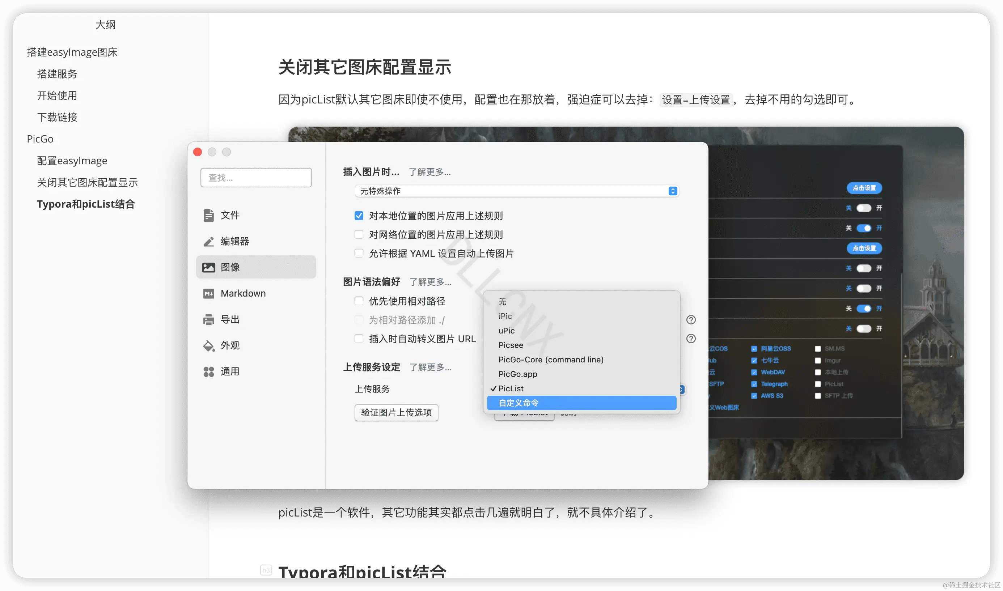
Task: Open 了解更多 link beside 上传服务设定
Action: (430, 367)
